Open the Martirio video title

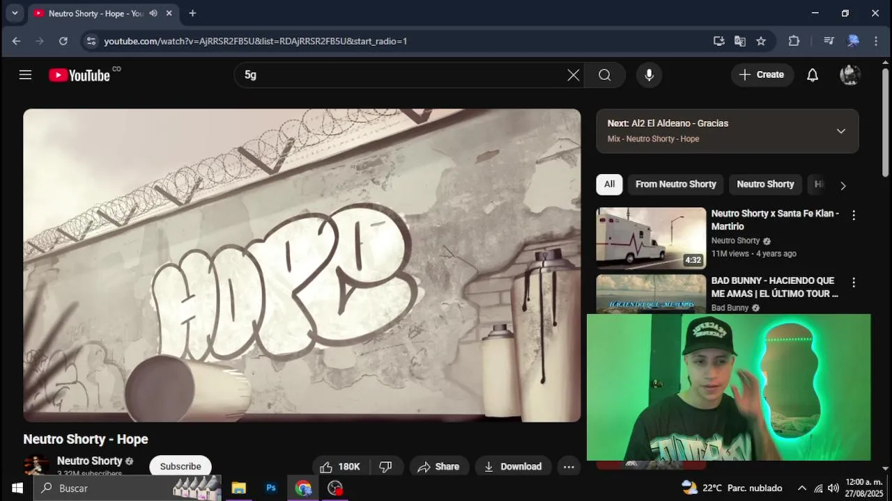tap(775, 220)
